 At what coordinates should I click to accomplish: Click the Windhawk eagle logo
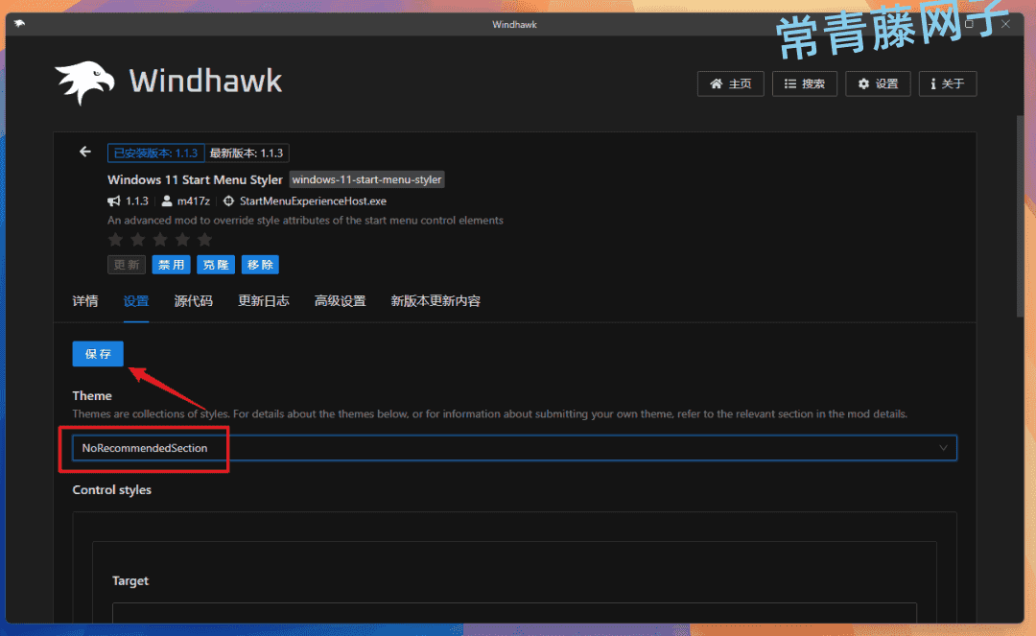pyautogui.click(x=84, y=82)
